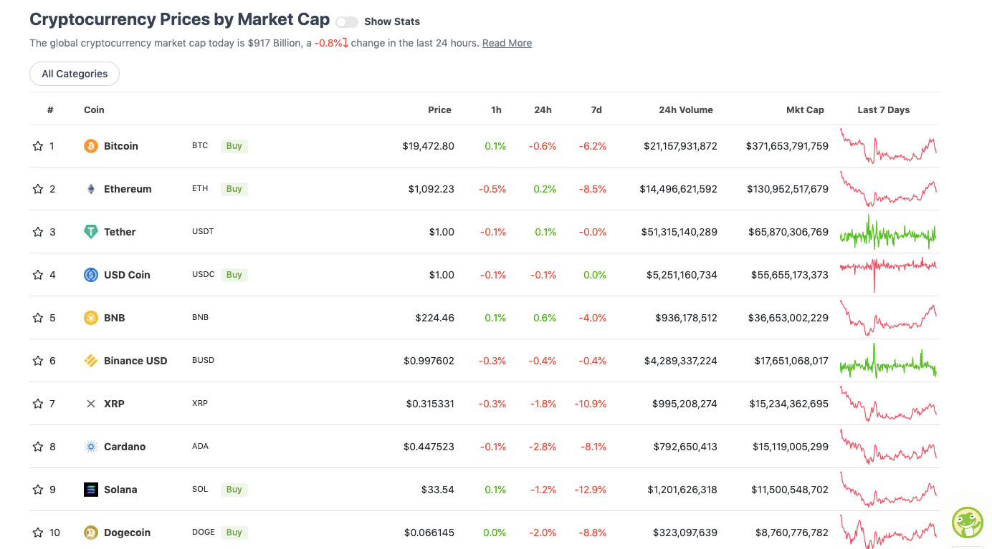The height and width of the screenshot is (549, 992).
Task: Star Cardano as favorite
Action: pyautogui.click(x=38, y=447)
